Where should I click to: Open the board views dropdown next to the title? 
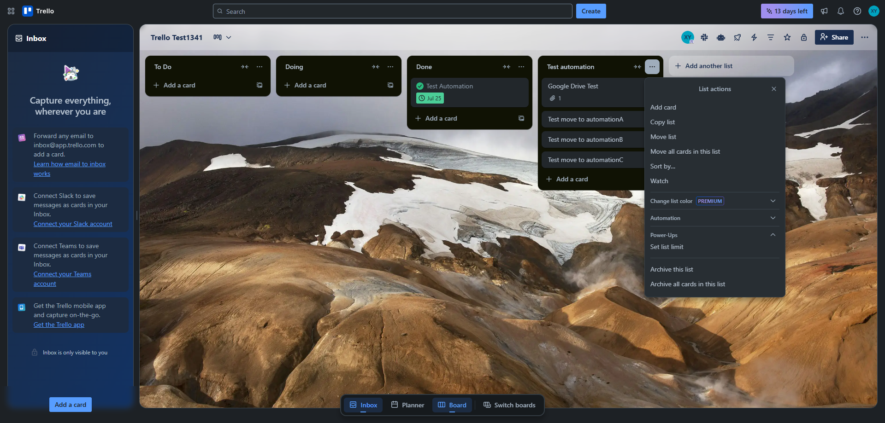pyautogui.click(x=222, y=37)
